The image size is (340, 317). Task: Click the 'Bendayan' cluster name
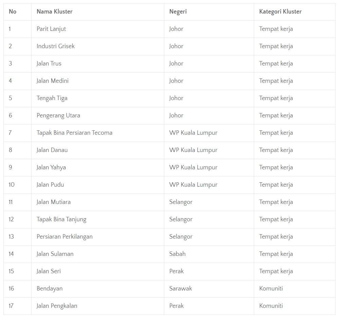click(x=50, y=288)
